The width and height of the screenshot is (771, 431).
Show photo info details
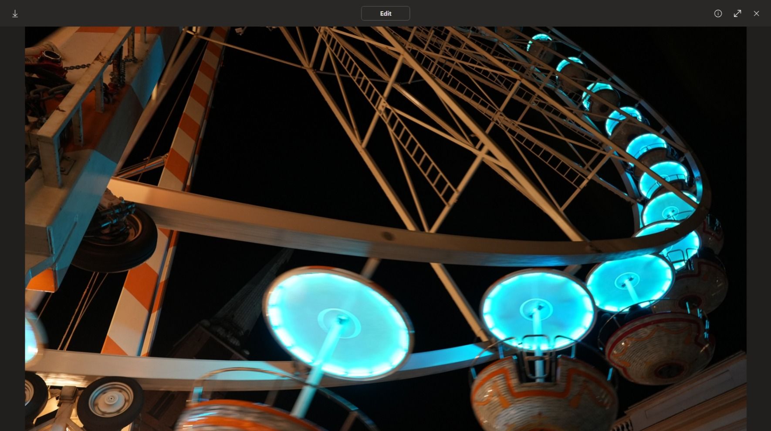pyautogui.click(x=718, y=13)
